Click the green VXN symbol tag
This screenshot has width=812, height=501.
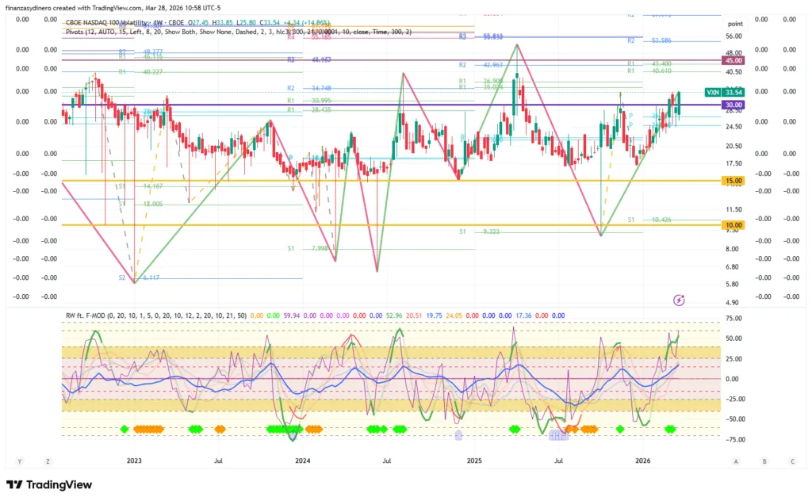[x=711, y=93]
